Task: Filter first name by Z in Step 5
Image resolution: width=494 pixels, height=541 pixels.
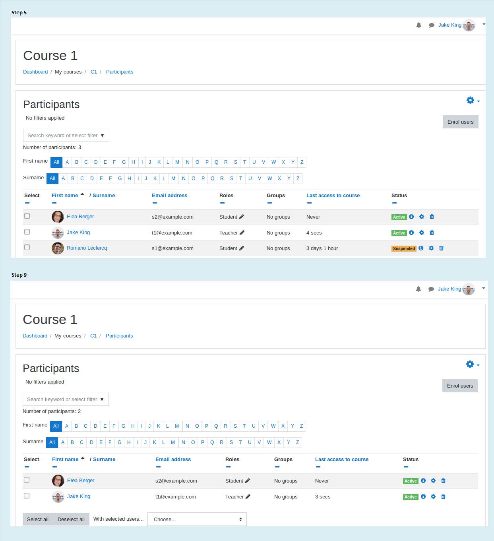Action: [x=302, y=162]
